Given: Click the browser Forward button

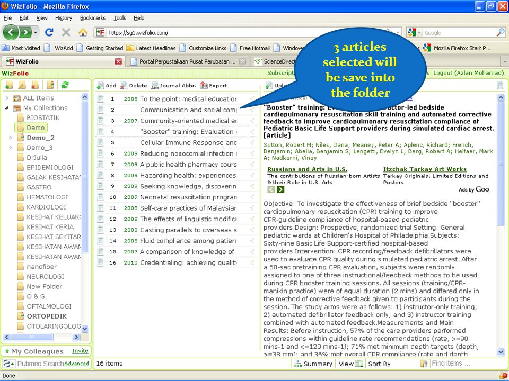Looking at the screenshot, I should click(25, 32).
